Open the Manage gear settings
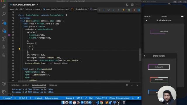The width and height of the screenshot is (187, 105). (x=4, y=92)
